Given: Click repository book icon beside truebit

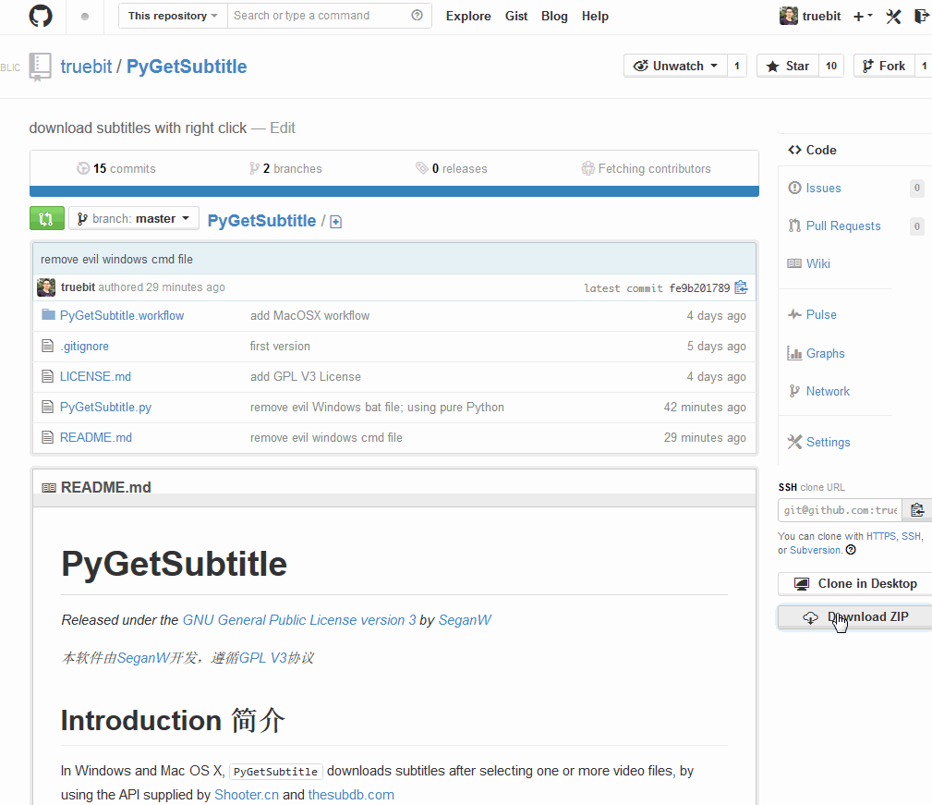Looking at the screenshot, I should point(40,67).
